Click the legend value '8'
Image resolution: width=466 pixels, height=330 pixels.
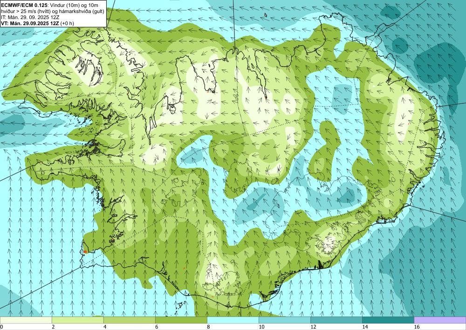[x=208, y=327]
